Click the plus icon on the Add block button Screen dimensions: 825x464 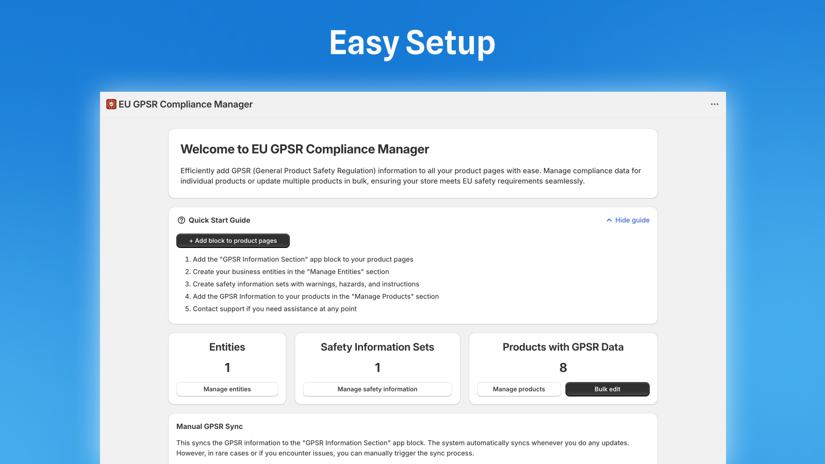pyautogui.click(x=190, y=240)
